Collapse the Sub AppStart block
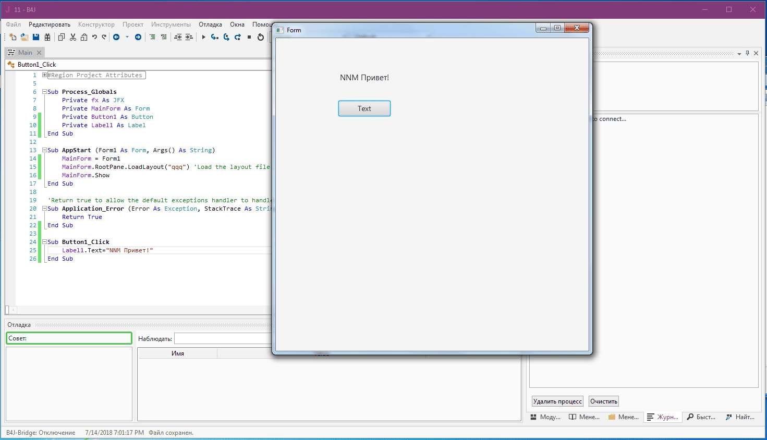Viewport: 767px width, 440px height. [45, 150]
